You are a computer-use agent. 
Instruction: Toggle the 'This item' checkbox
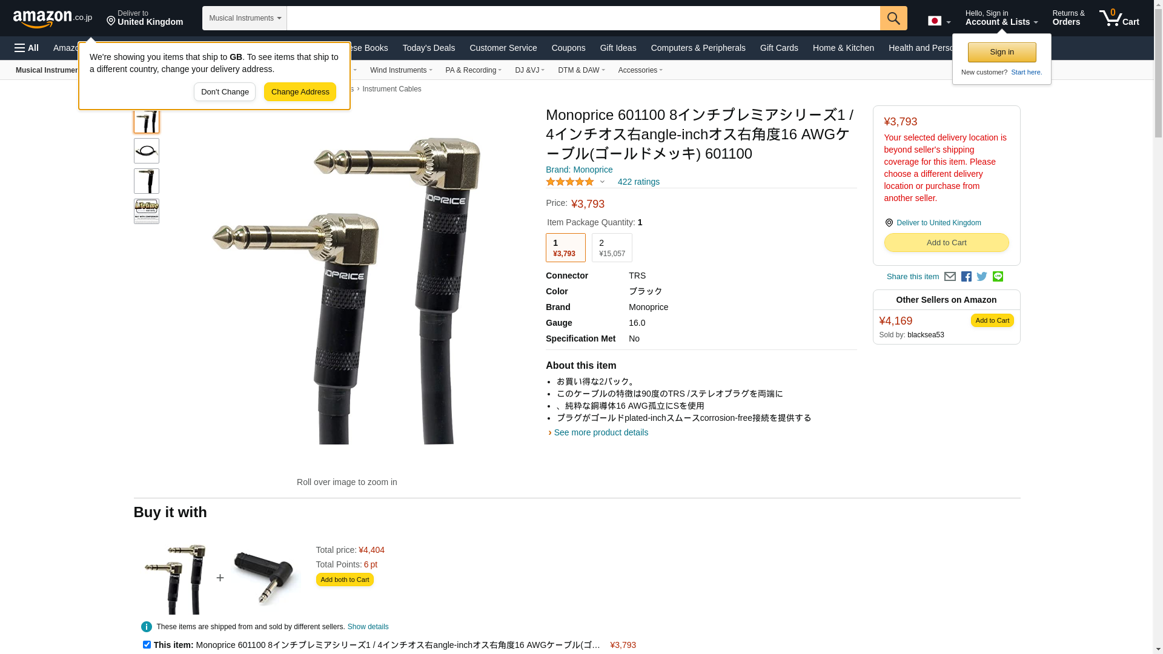tap(147, 645)
